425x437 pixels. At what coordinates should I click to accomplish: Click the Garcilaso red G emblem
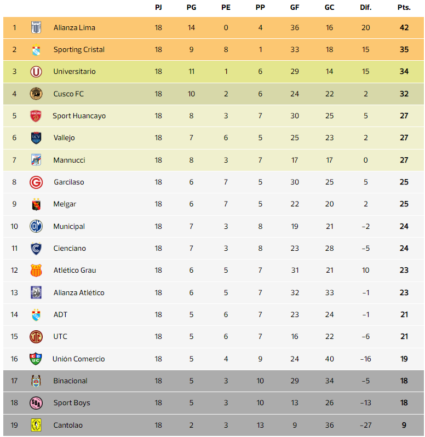(36, 182)
